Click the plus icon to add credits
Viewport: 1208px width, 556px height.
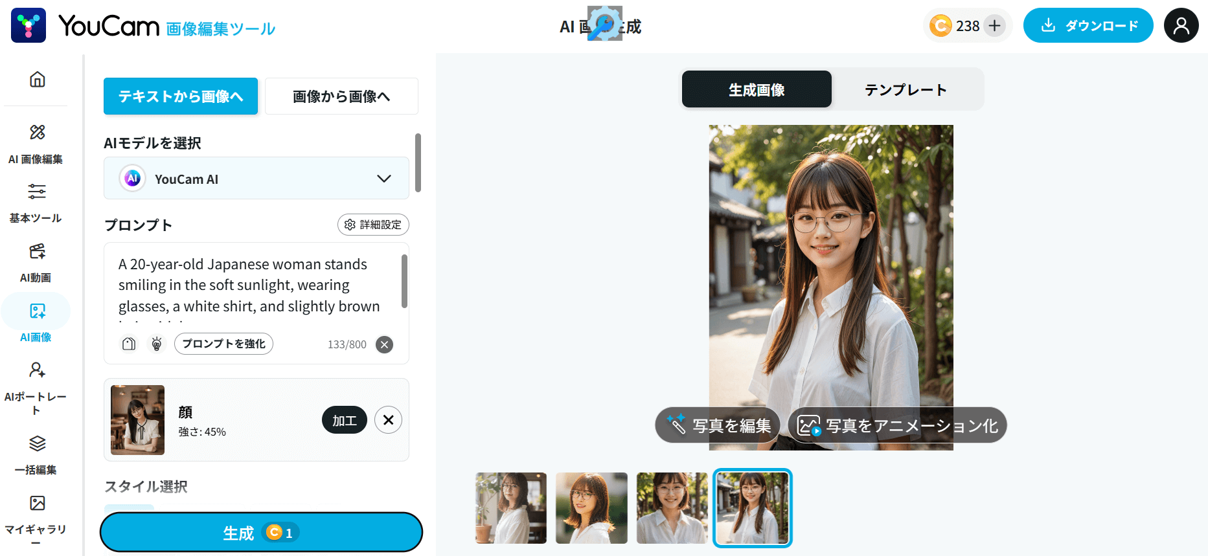(x=995, y=26)
